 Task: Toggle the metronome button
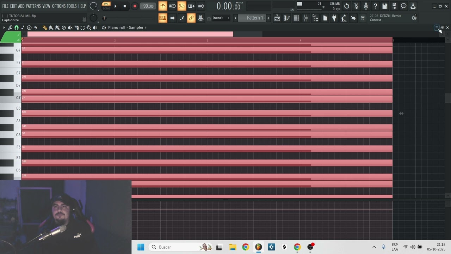162,6
